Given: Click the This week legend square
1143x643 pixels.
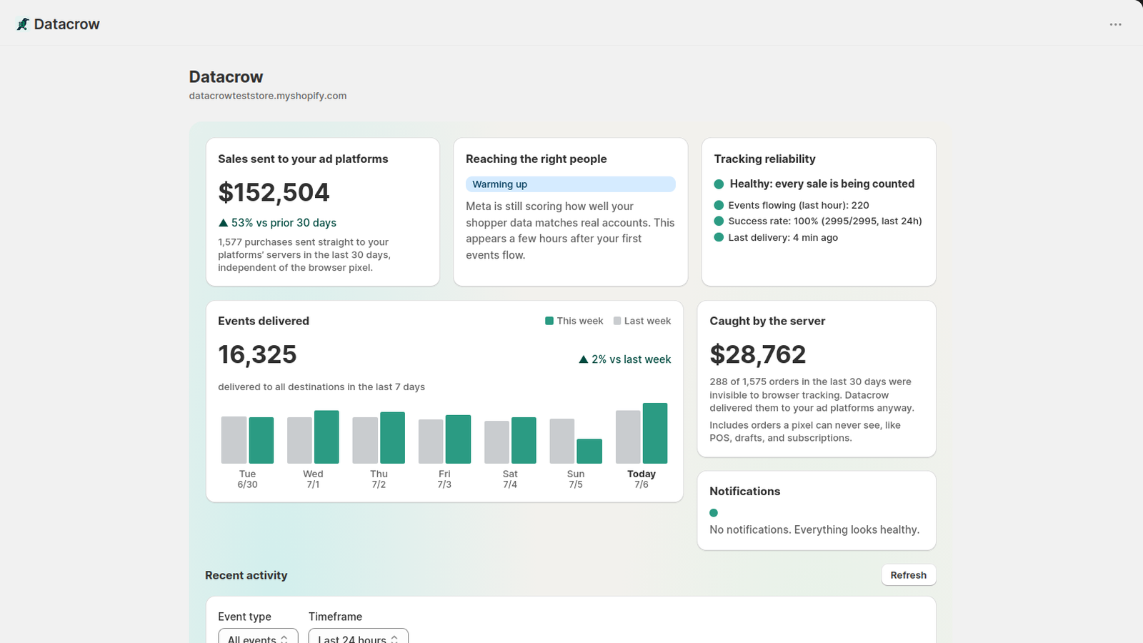Looking at the screenshot, I should pyautogui.click(x=549, y=321).
